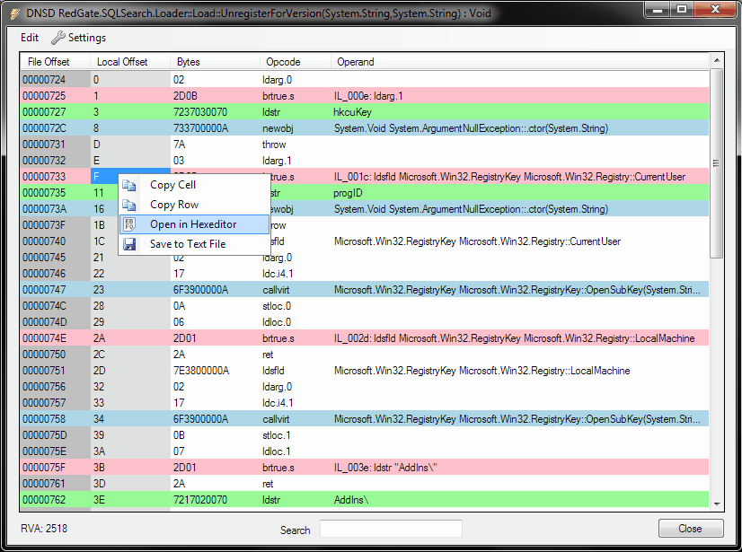Screen dimensions: 742x552
Task: Click the selected local offset cell F
Action: (x=104, y=177)
